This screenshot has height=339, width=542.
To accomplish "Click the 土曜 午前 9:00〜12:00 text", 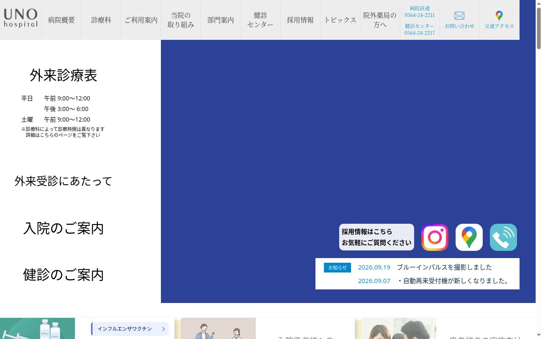I will (55, 119).
